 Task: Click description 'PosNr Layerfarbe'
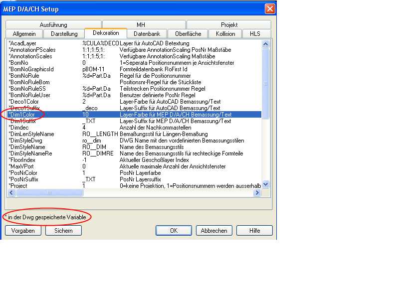tap(140, 173)
